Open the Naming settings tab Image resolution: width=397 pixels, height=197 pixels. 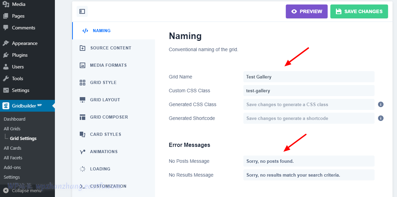coord(114,31)
